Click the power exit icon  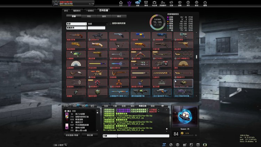pyautogui.click(x=205, y=4)
